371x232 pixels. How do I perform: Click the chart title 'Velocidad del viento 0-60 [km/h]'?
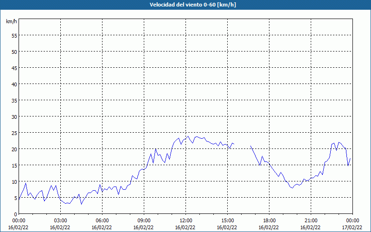[193, 5]
